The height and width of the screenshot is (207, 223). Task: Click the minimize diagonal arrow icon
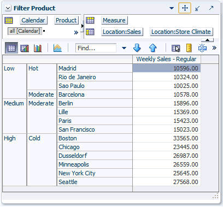pyautogui.click(x=197, y=8)
